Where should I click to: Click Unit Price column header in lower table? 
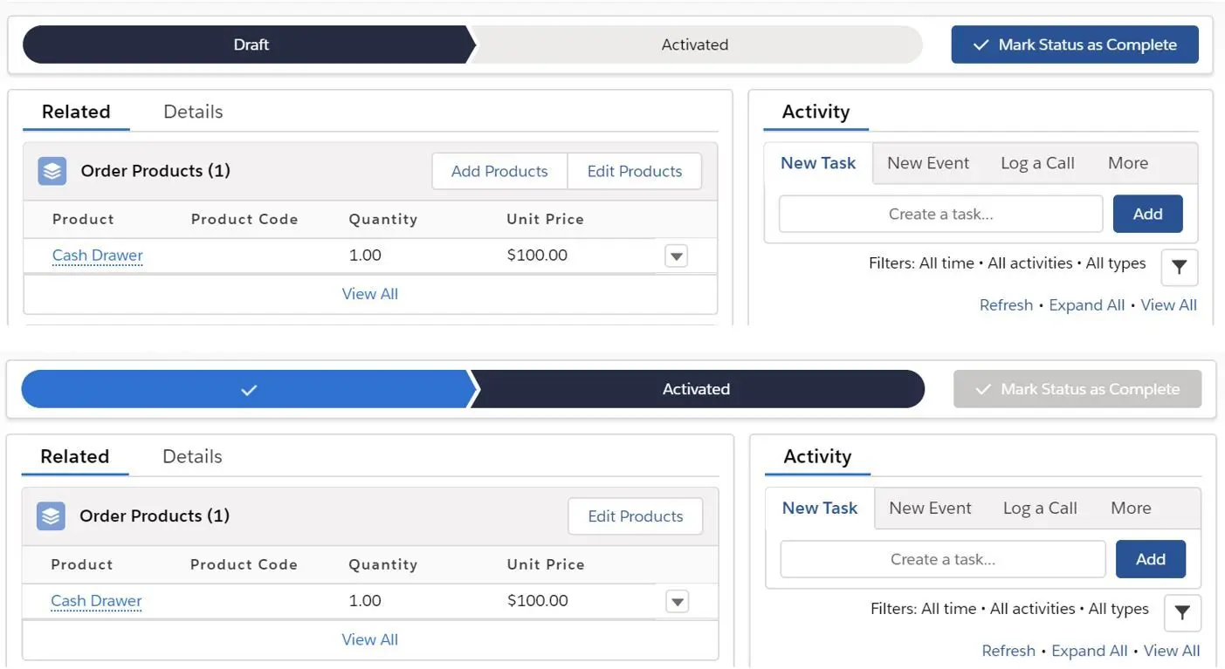pos(546,564)
